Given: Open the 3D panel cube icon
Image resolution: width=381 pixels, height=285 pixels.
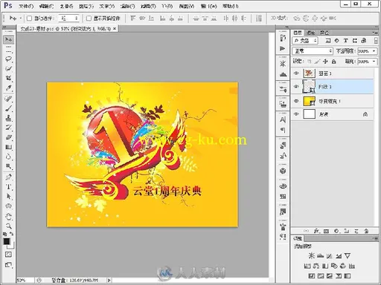Looking at the screenshot, I should (x=283, y=171).
